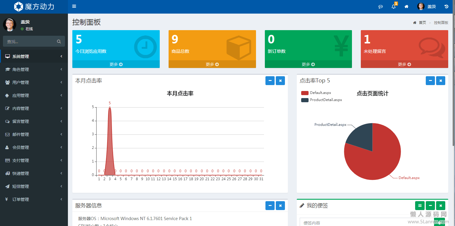
Task: Open the notifications bell icon
Action: (394, 6)
